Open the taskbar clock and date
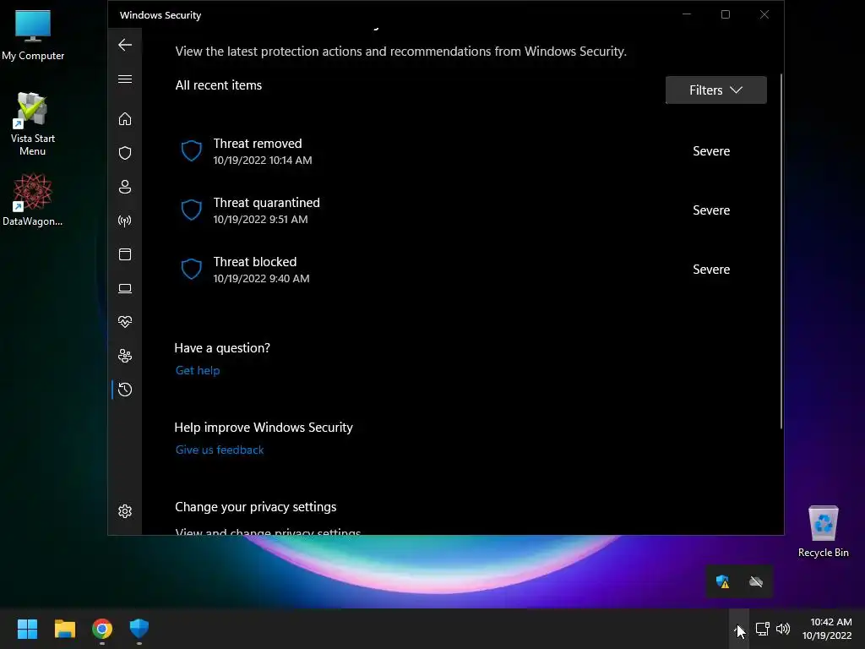The height and width of the screenshot is (649, 865). (x=826, y=629)
